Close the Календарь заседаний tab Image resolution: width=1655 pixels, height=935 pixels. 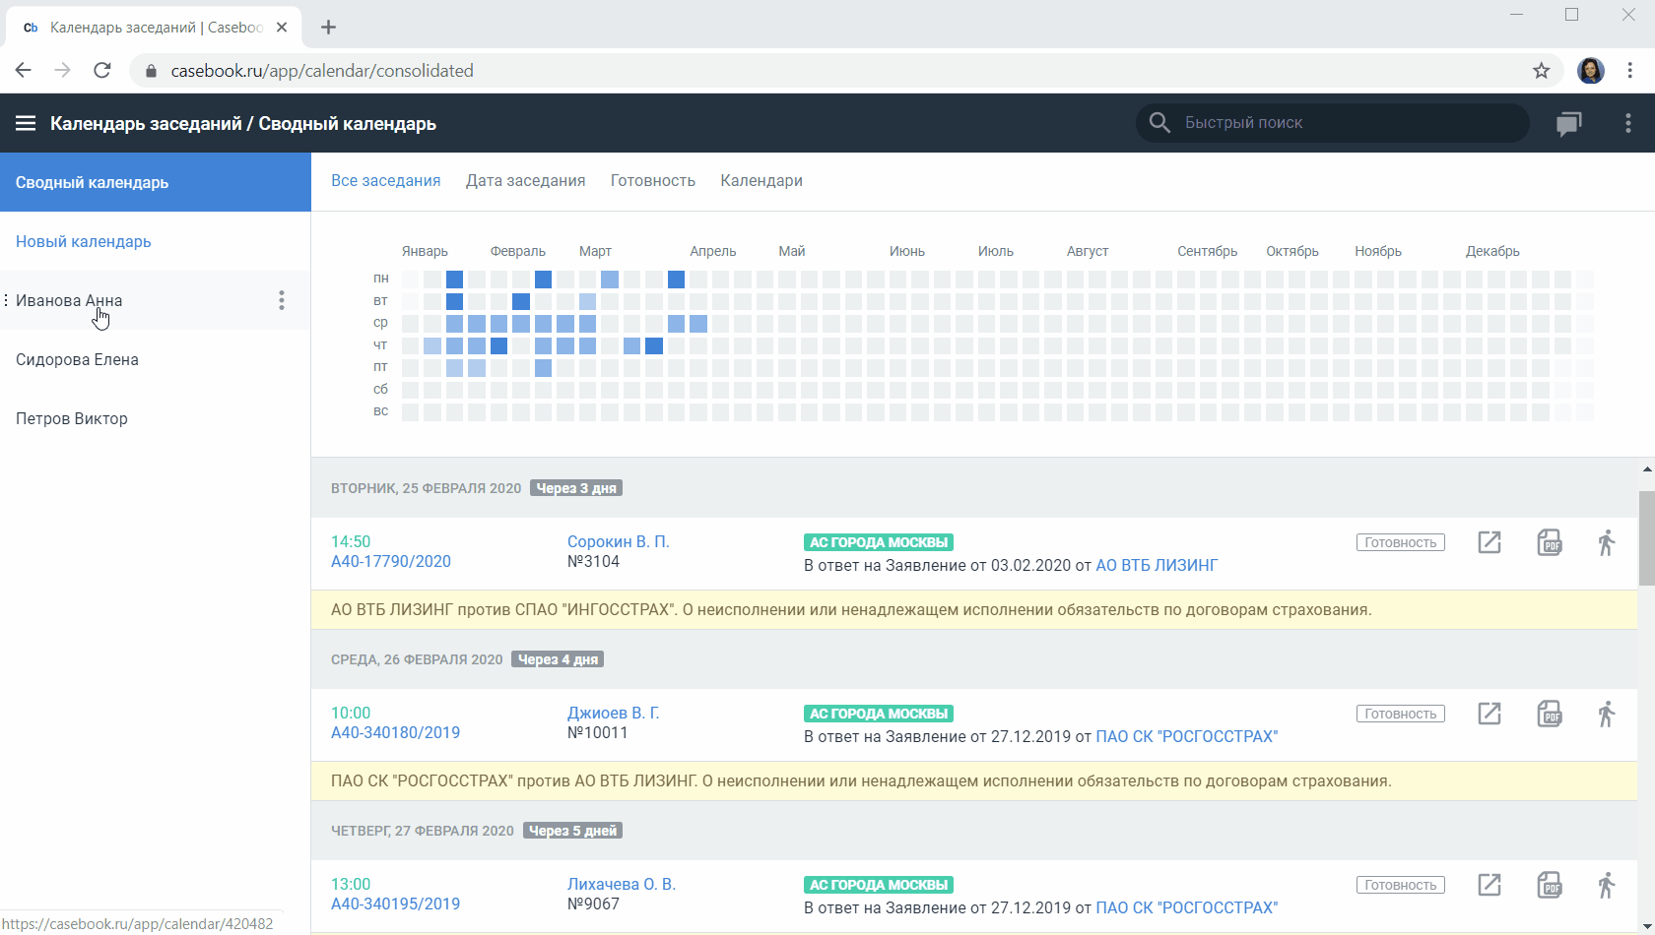[282, 28]
